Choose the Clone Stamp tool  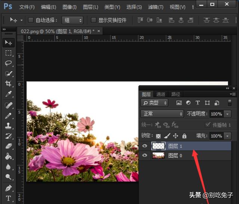click(x=8, y=126)
